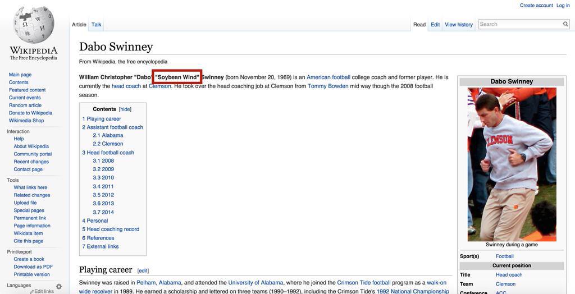575x294 pixels.
Task: Open the head coach link in intro
Action: point(126,86)
